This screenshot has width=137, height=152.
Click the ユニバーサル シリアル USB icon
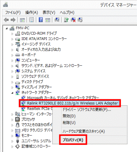pyautogui.click(x=18, y=141)
